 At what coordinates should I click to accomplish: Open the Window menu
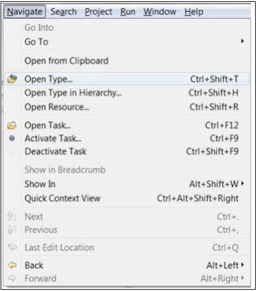(x=160, y=12)
